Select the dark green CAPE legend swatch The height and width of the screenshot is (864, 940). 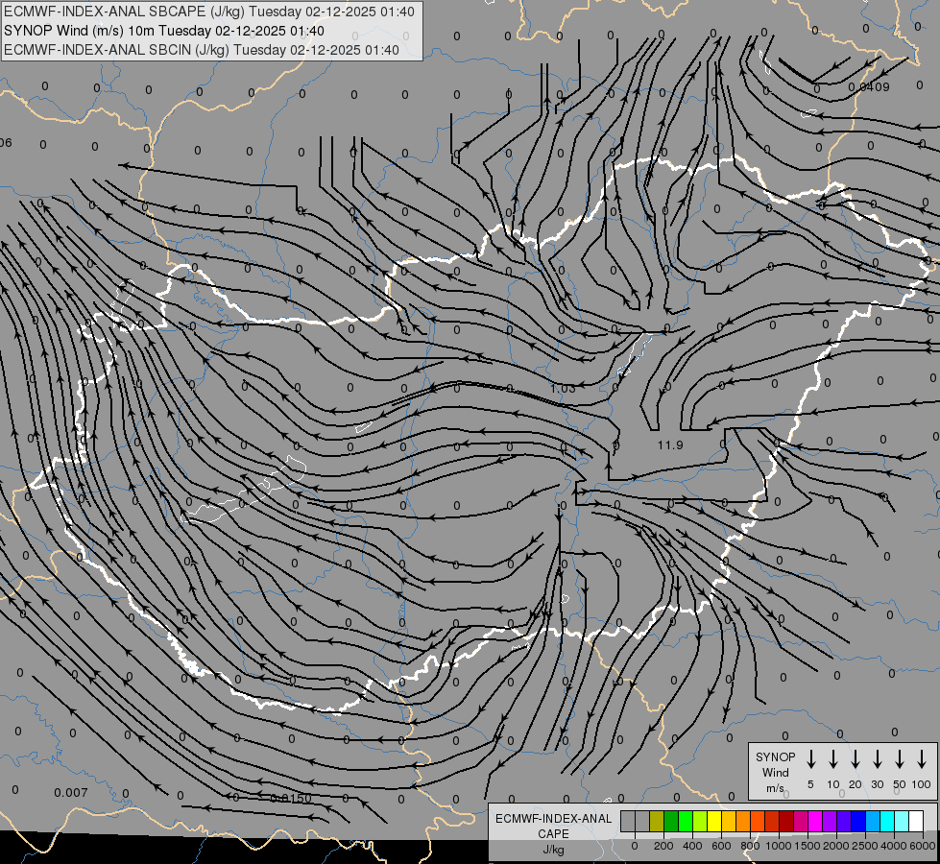[x=671, y=821]
